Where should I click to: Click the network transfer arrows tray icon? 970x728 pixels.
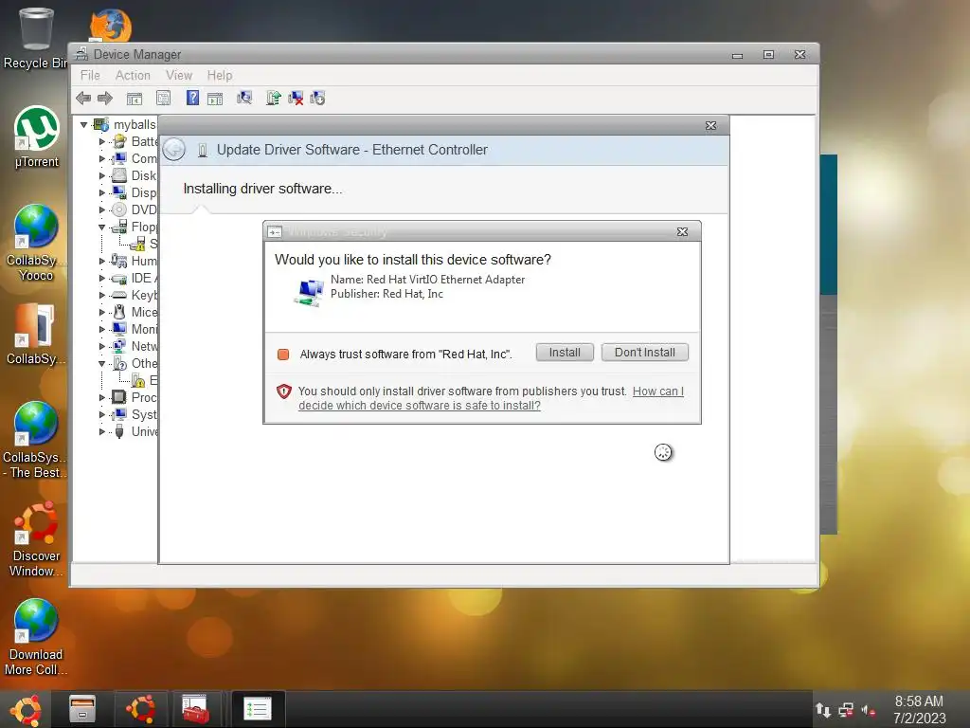coord(823,709)
